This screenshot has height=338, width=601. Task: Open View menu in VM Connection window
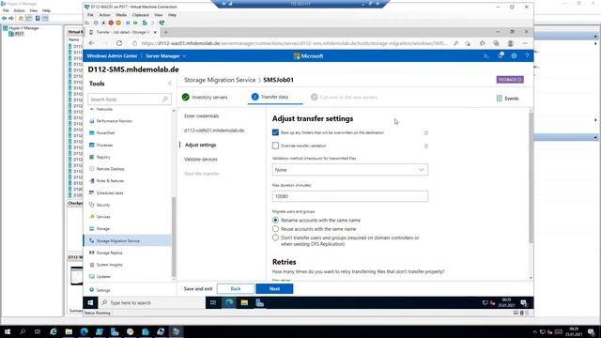[x=159, y=15]
